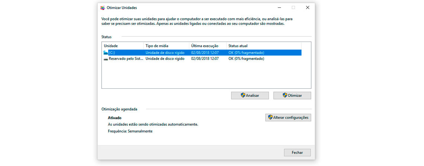
Task: Click (C:) row's 02/08/2018 12:07 date
Action: pyautogui.click(x=205, y=53)
